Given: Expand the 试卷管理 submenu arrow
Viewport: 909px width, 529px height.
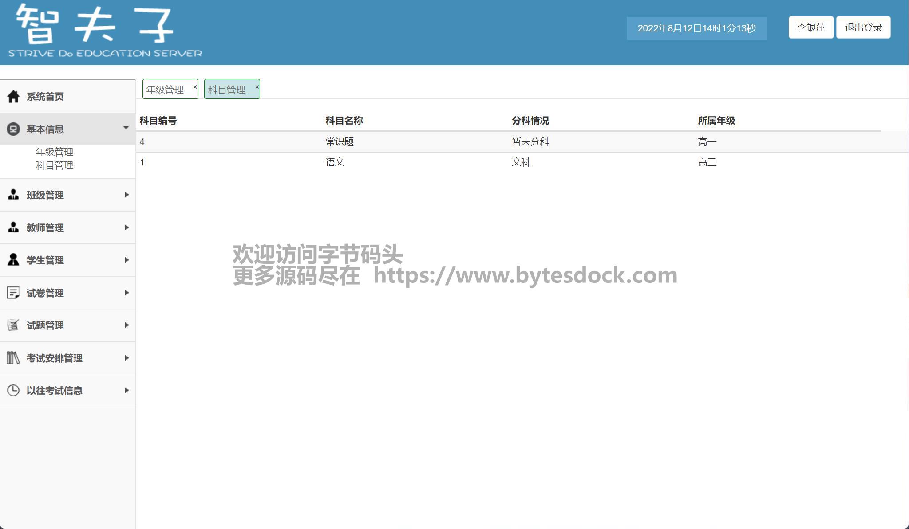Looking at the screenshot, I should pos(126,293).
